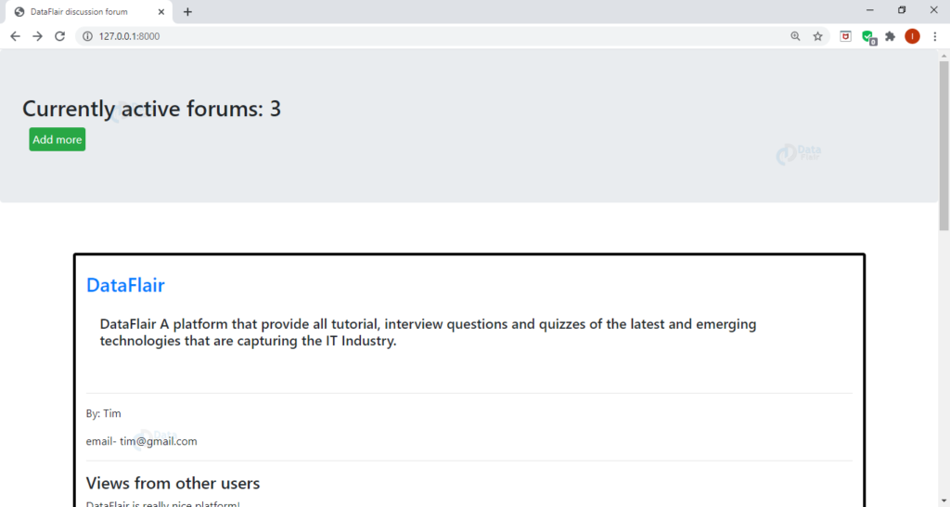Reload the current page
The image size is (950, 507).
(60, 36)
